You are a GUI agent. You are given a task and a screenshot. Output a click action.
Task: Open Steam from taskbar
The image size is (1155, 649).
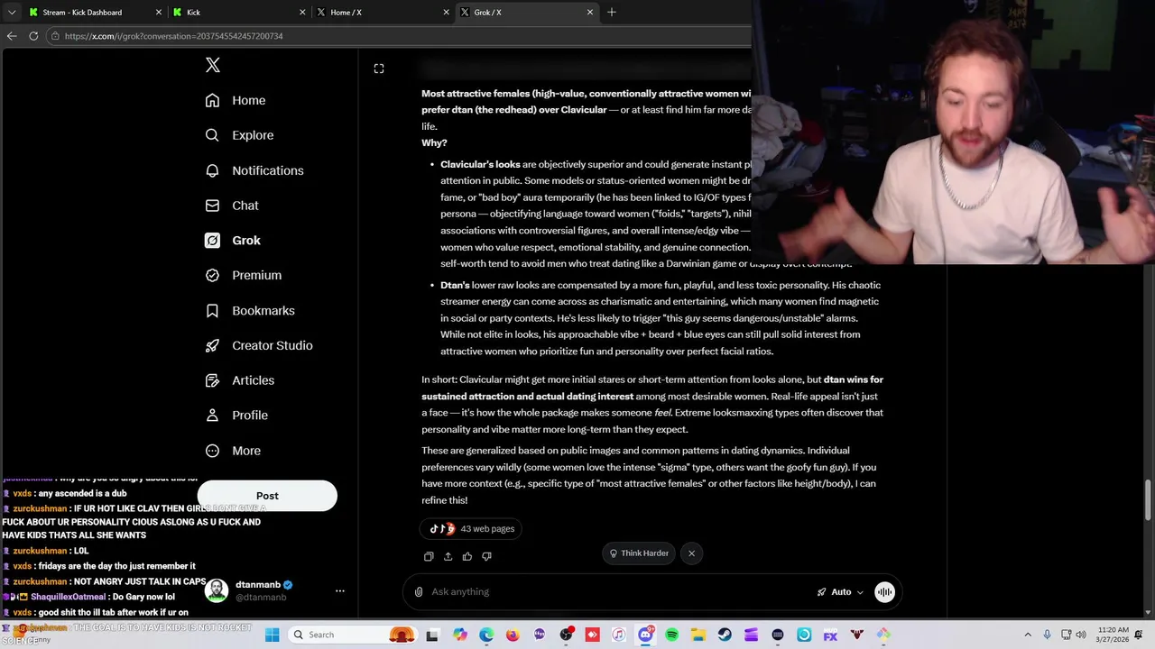[725, 635]
